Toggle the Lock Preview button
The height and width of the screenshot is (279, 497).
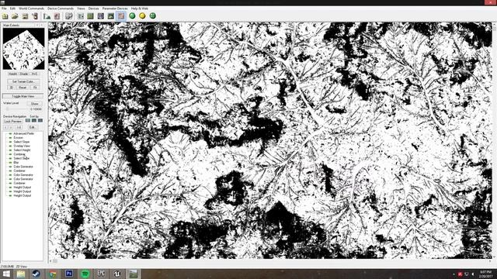point(13,121)
